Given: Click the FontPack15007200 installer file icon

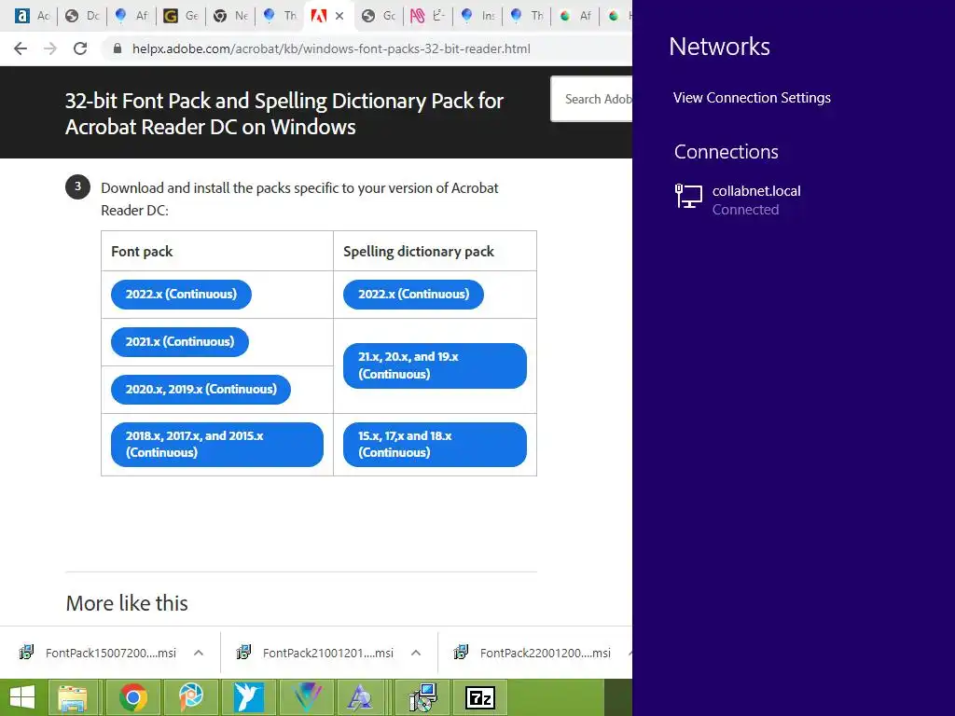Looking at the screenshot, I should click(x=26, y=653).
